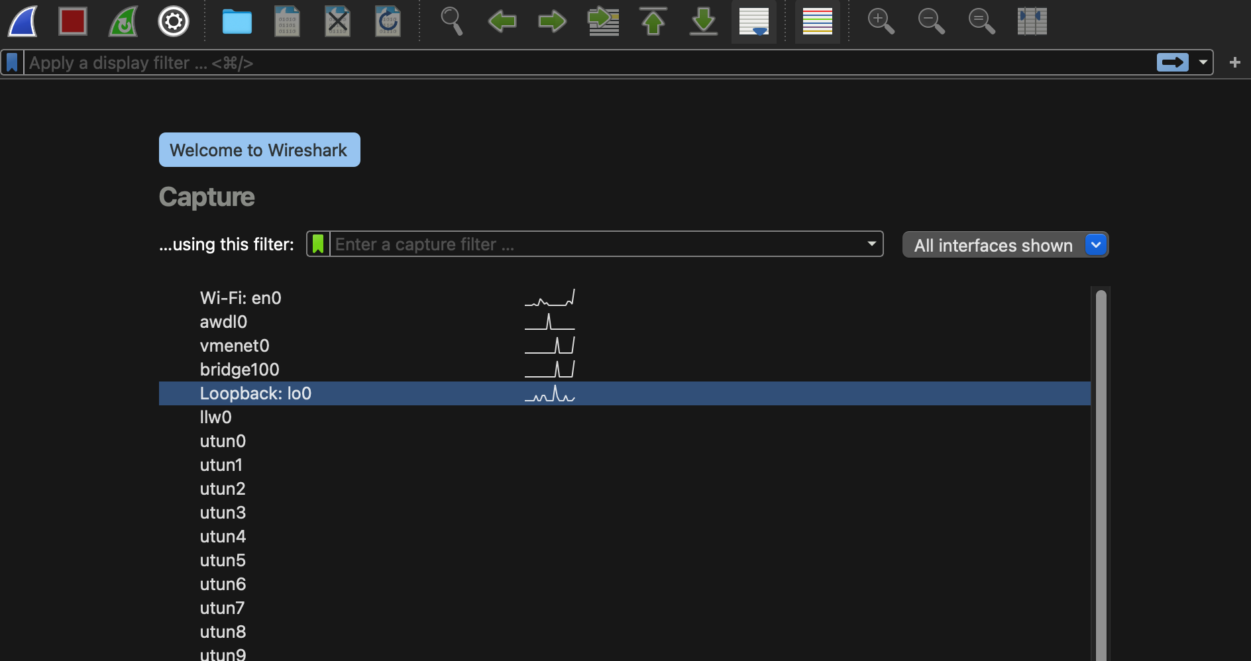Add a display filter button with plus
Image resolution: width=1251 pixels, height=661 pixels.
pyautogui.click(x=1234, y=63)
